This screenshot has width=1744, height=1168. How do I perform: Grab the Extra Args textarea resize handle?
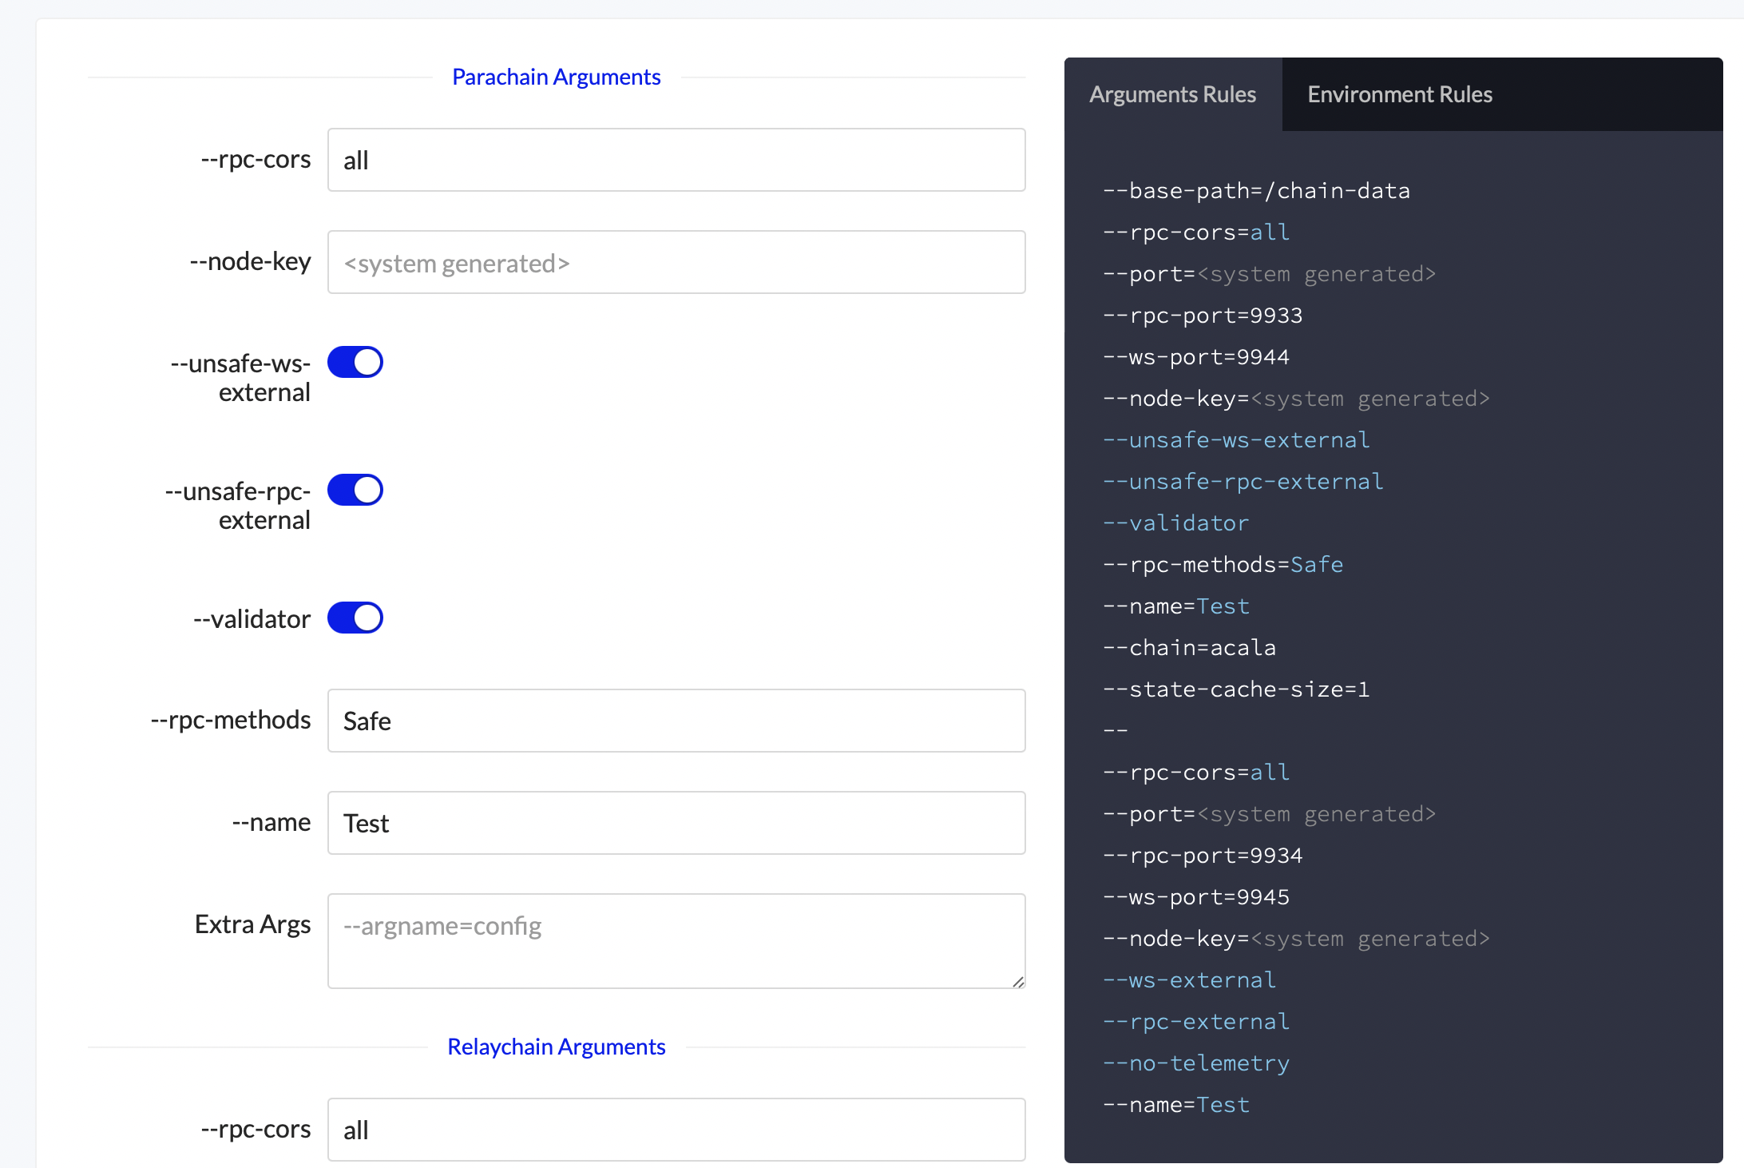[1018, 982]
